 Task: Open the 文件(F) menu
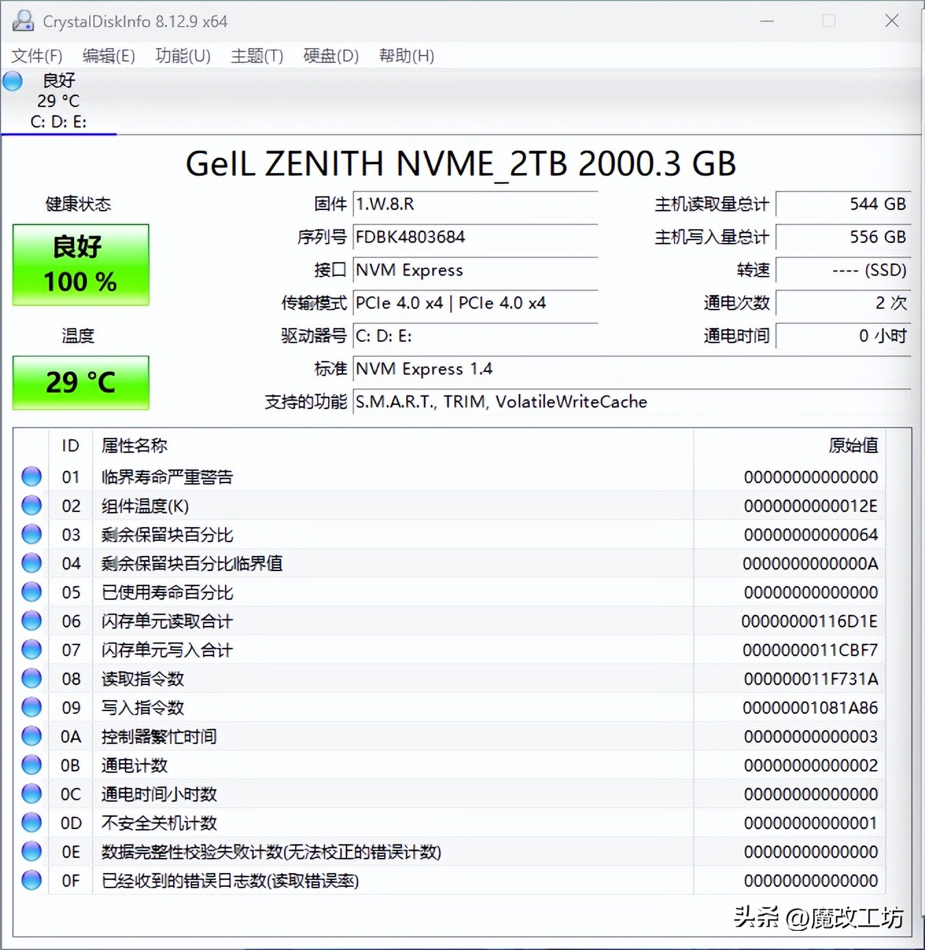click(36, 56)
